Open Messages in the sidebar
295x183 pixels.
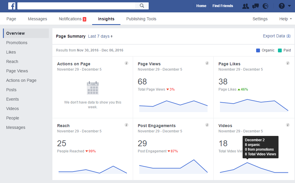pos(16,127)
